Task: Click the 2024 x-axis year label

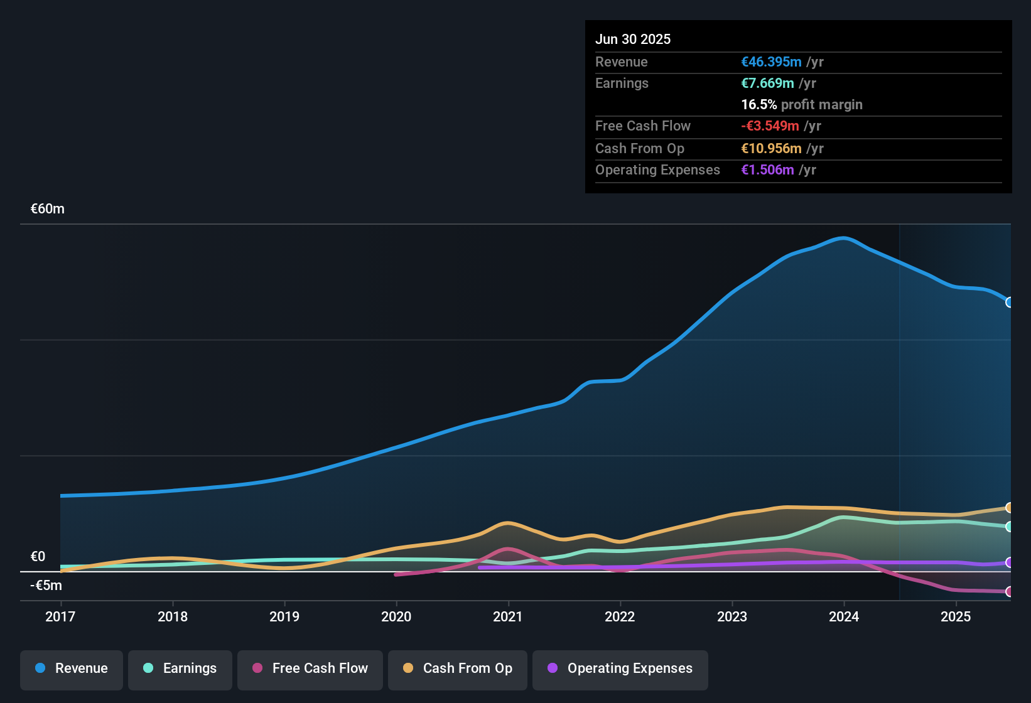Action: [844, 616]
